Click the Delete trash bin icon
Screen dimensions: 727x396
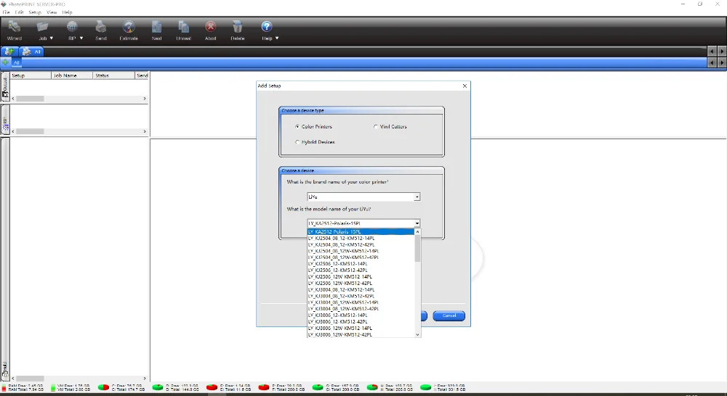pyautogui.click(x=238, y=27)
